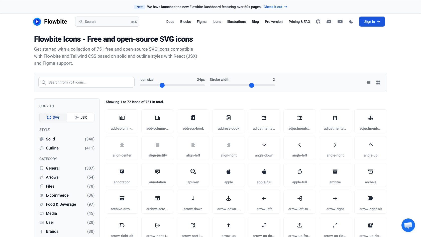The width and height of the screenshot is (421, 237).
Task: Switch to list view layout
Action: tap(368, 83)
